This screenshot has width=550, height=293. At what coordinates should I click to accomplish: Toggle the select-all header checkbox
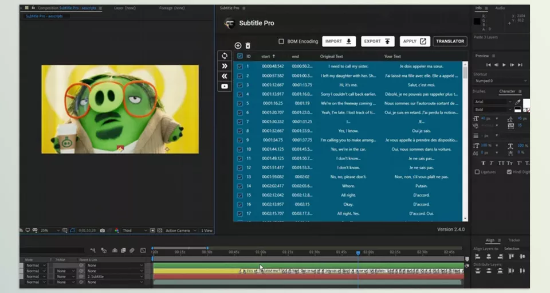point(240,56)
